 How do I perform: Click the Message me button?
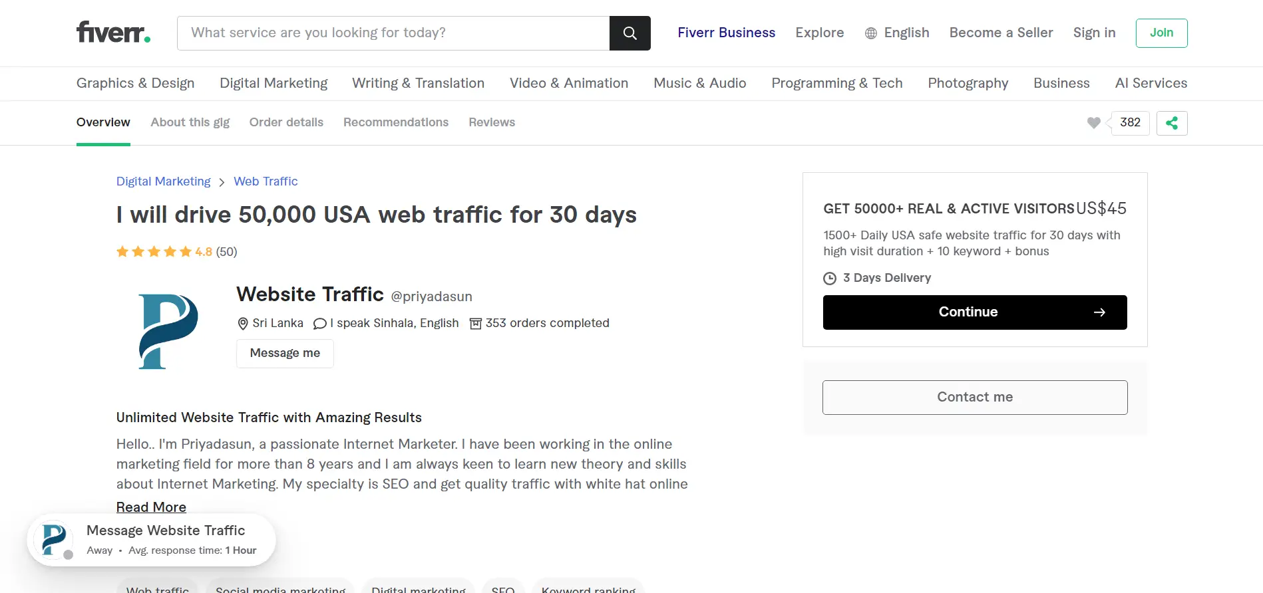click(x=285, y=354)
